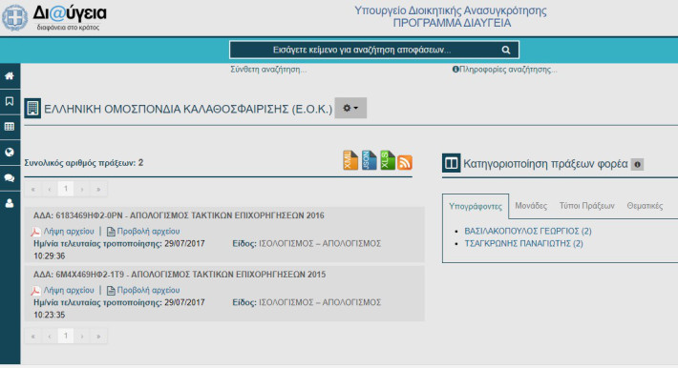Viewport: 678px width, 368px height.
Task: Filter by ΒΑΣΙΛΑΚΟΠΟΥΛΟΣ ΓΕΩΡΓΙΟΣ signer
Action: point(528,231)
